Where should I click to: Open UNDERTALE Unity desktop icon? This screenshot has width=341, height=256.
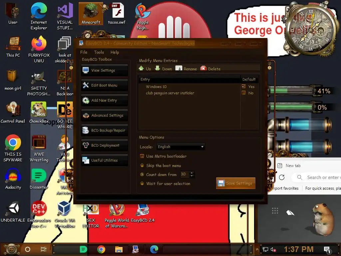click(13, 212)
